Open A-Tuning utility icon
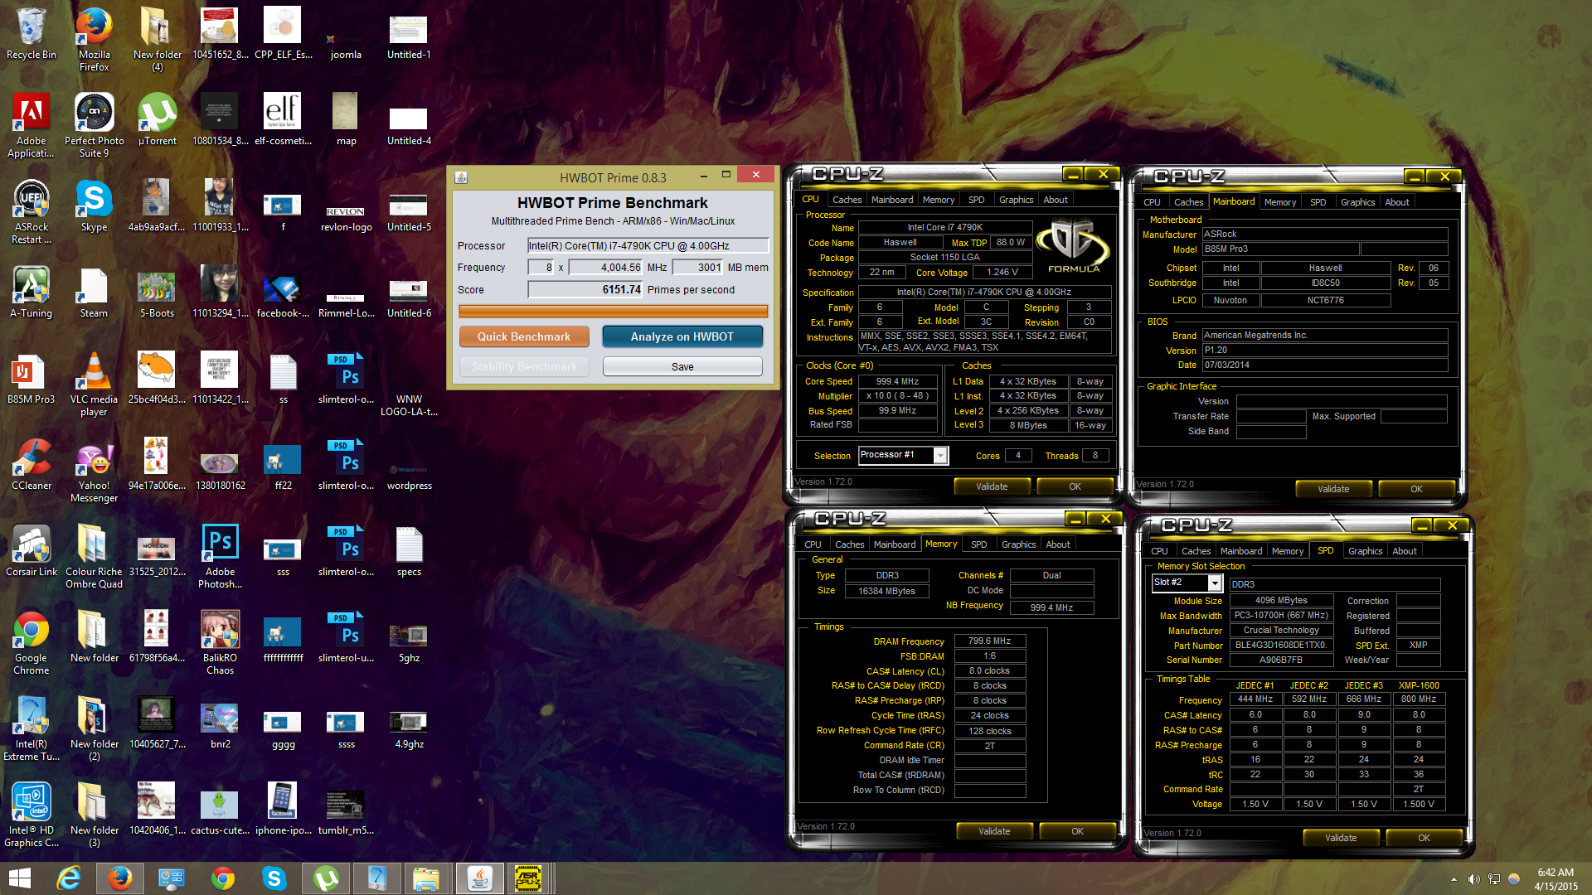Viewport: 1592px width, 895px height. tap(32, 292)
